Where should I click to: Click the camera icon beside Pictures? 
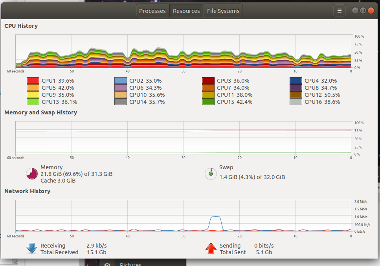tap(107, 264)
